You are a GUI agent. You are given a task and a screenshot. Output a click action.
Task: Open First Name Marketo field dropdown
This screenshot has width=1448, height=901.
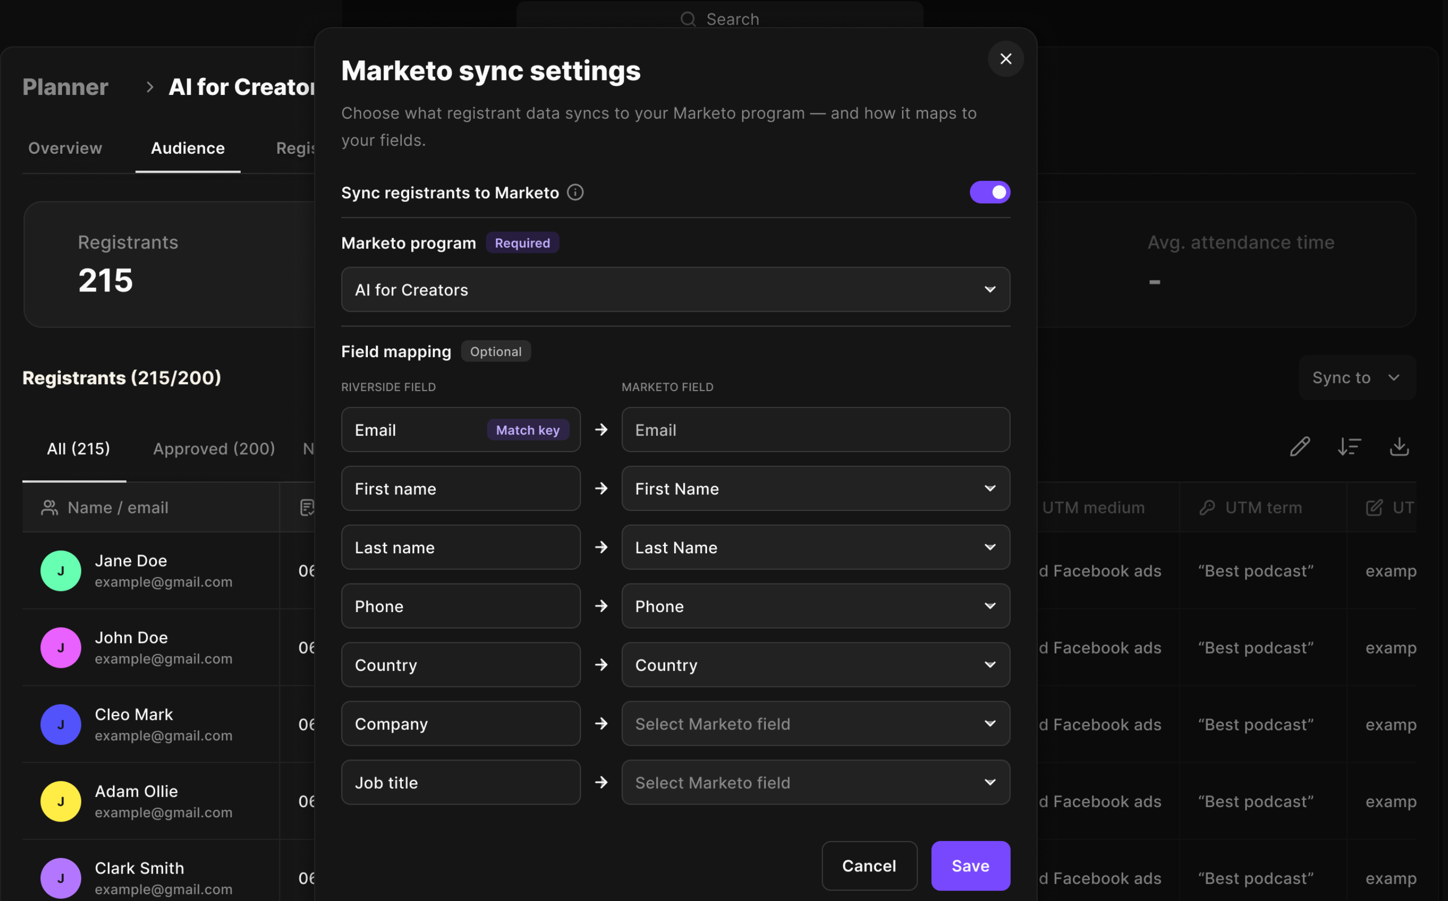[x=815, y=489]
